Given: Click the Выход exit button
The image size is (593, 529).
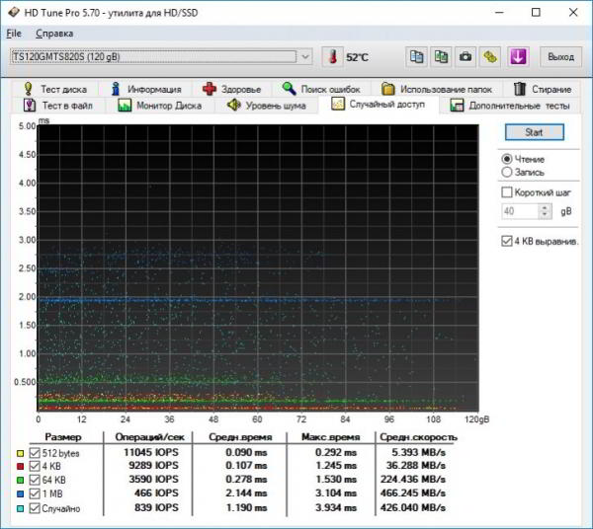Looking at the screenshot, I should point(560,57).
